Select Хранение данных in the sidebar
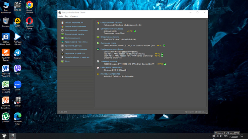 click(73, 46)
